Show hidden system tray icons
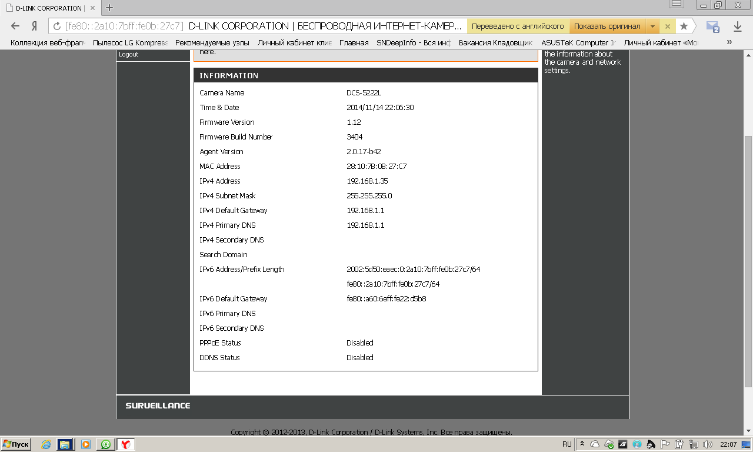Image resolution: width=753 pixels, height=452 pixels. (x=582, y=444)
